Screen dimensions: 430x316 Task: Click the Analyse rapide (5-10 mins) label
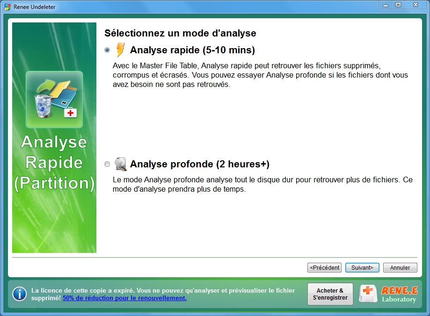pos(192,50)
